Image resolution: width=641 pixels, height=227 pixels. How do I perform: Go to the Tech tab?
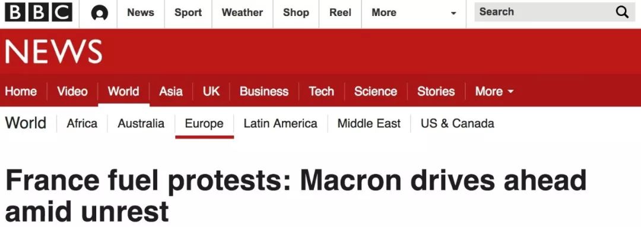coord(321,91)
